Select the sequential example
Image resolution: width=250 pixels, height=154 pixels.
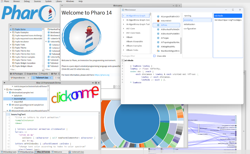(x=18, y=102)
